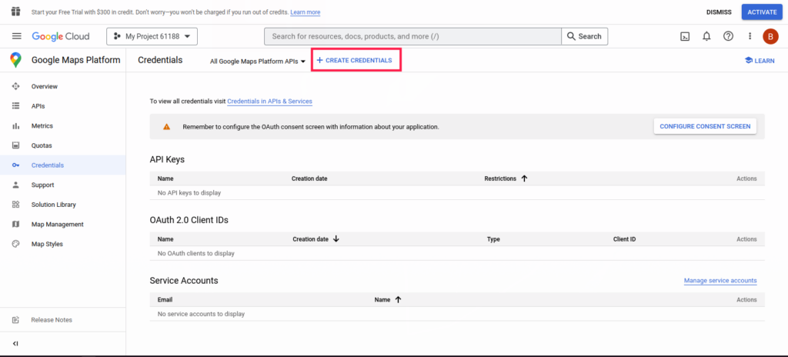Viewport: 788px width, 357px height.
Task: Click Configure Consent Screen button
Action: (704, 126)
